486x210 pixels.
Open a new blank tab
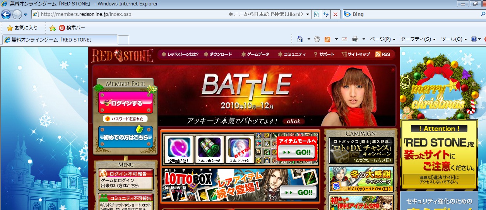pyautogui.click(x=123, y=40)
